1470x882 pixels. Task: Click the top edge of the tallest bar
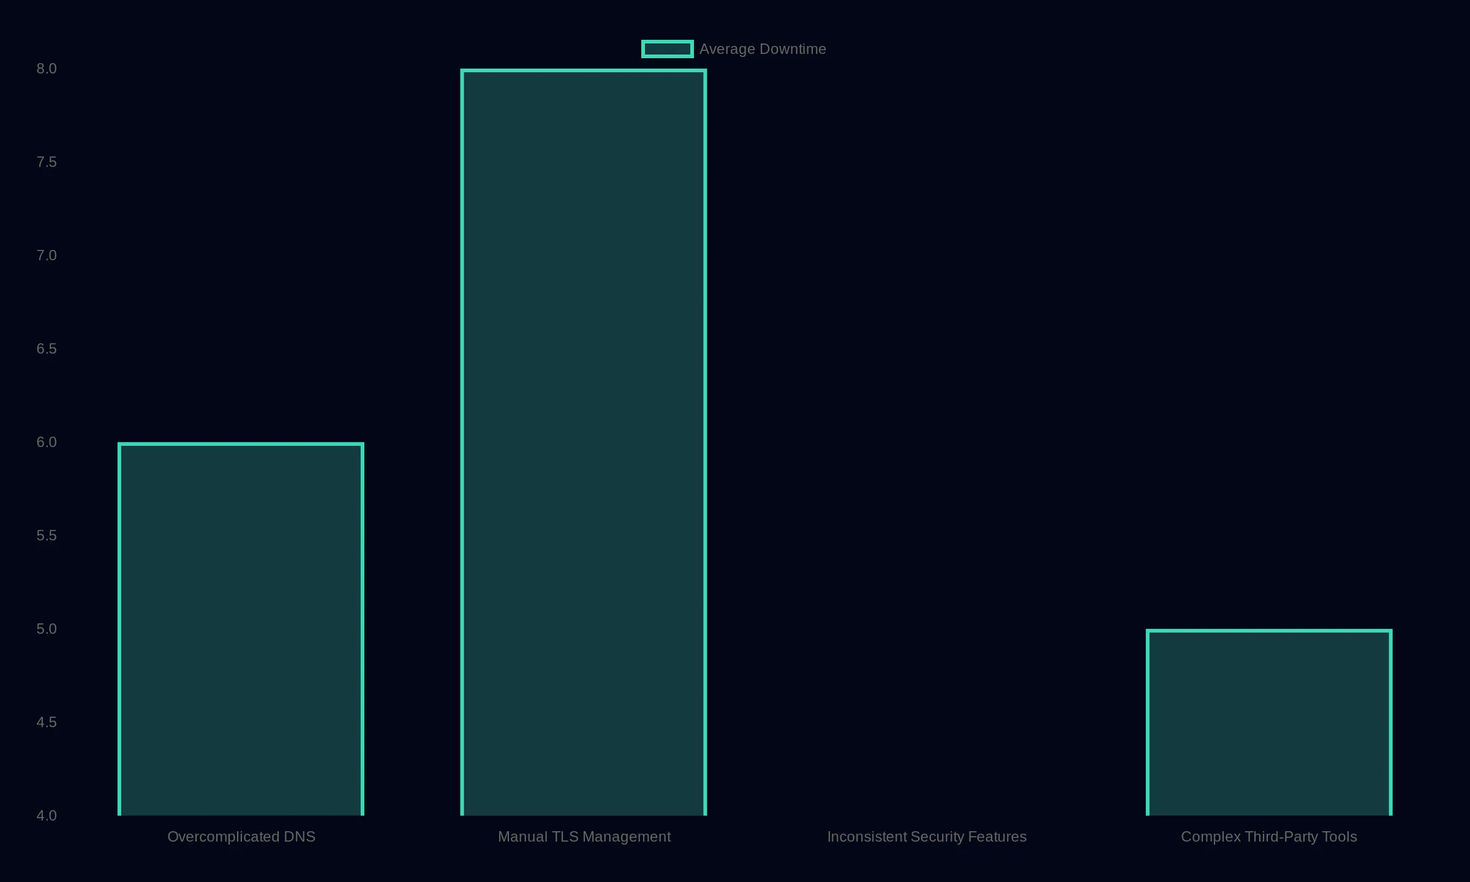click(x=584, y=71)
